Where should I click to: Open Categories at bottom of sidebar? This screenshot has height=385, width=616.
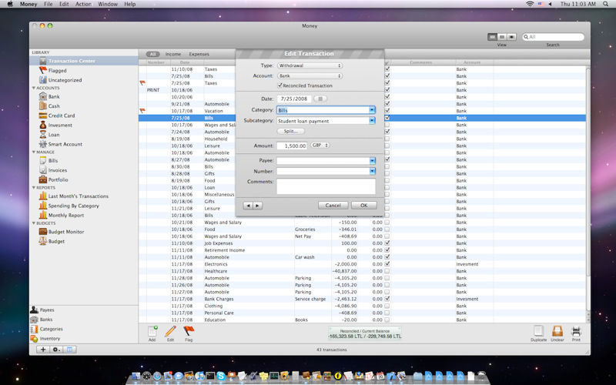47,330
